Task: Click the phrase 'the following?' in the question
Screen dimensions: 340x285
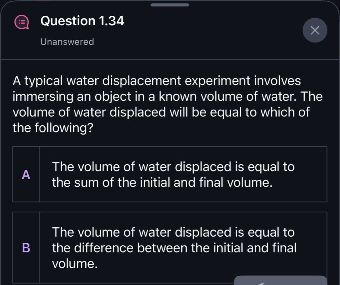Action: (53, 128)
